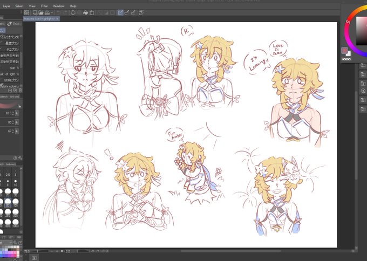Select the チユブラシ brush
This screenshot has width=367, height=261.
coord(10,50)
